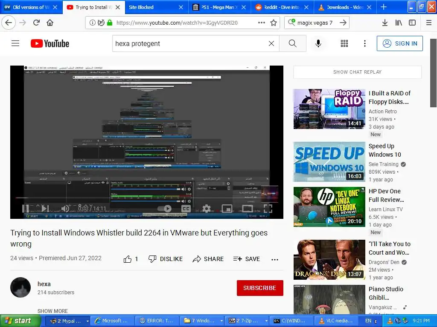437x327 pixels.
Task: Open page actions three-dot menu in address bar
Action: [x=262, y=23]
